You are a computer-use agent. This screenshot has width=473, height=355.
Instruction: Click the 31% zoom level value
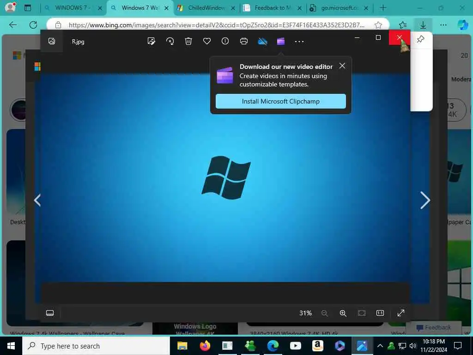click(x=305, y=313)
